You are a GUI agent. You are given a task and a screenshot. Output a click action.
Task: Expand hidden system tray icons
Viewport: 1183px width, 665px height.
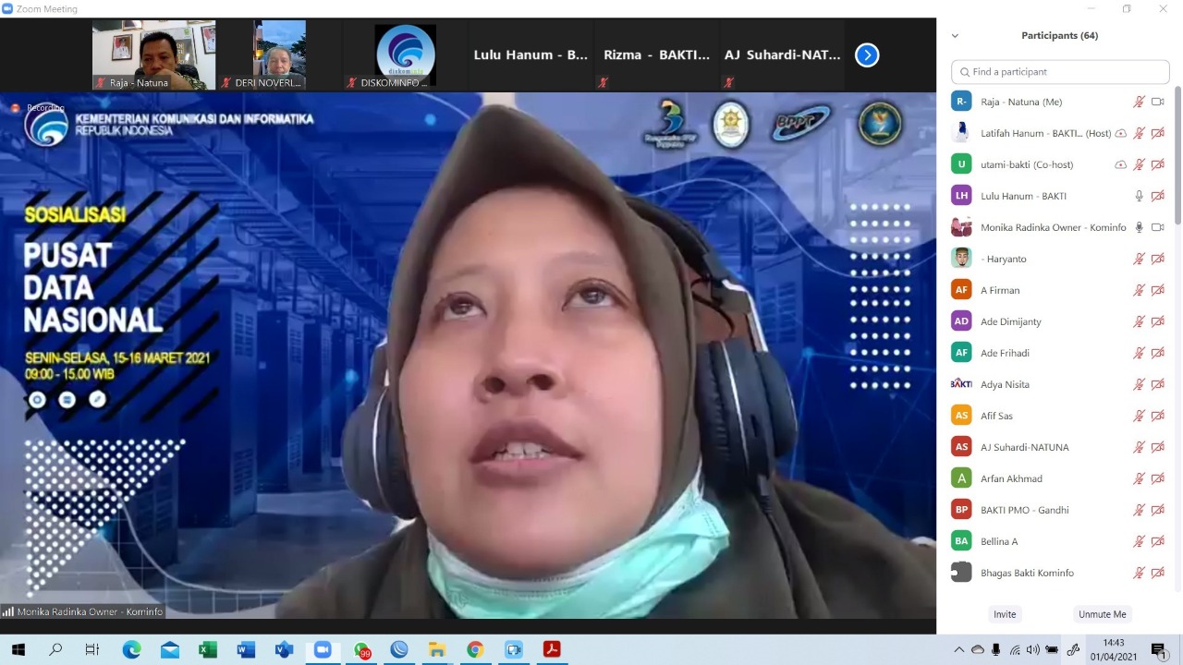tap(958, 649)
